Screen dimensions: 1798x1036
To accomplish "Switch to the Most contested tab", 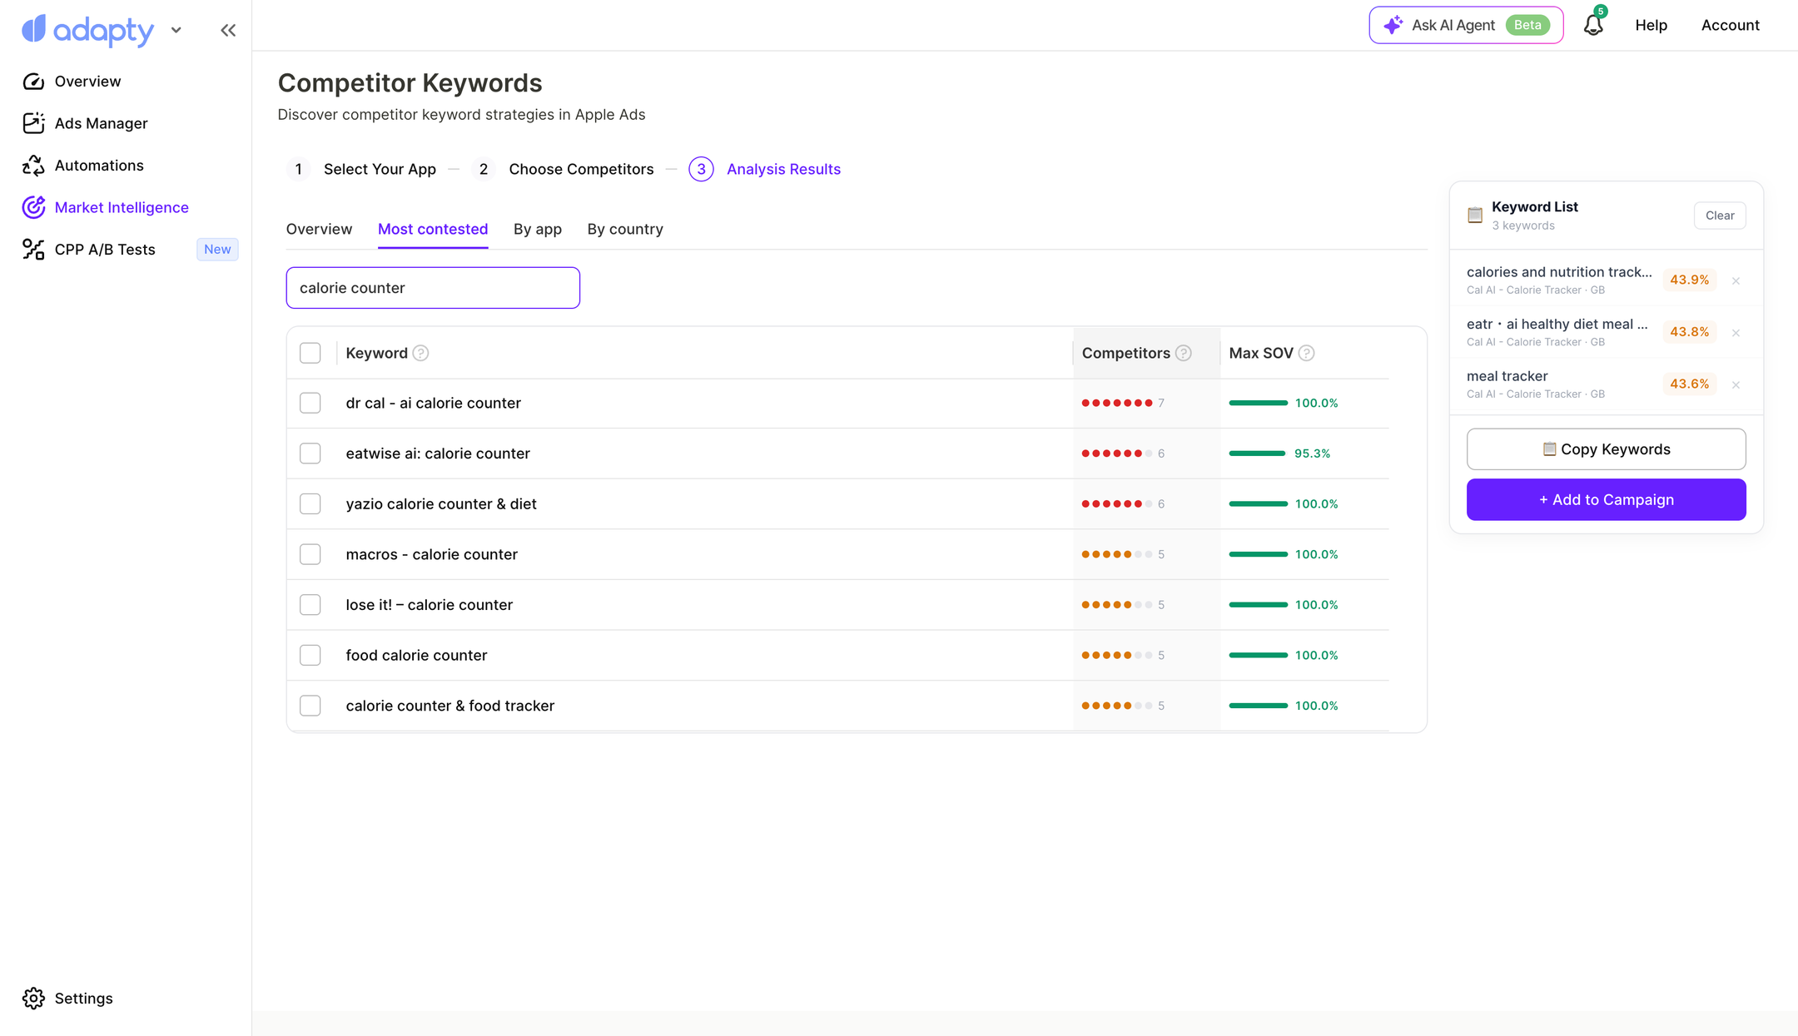I will (x=433, y=229).
